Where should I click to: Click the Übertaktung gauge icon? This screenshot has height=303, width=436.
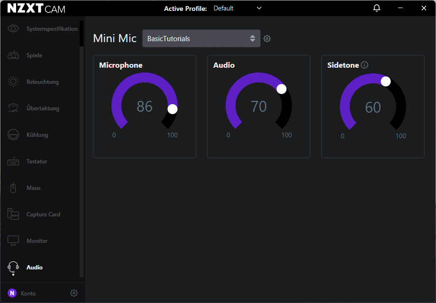(13, 108)
